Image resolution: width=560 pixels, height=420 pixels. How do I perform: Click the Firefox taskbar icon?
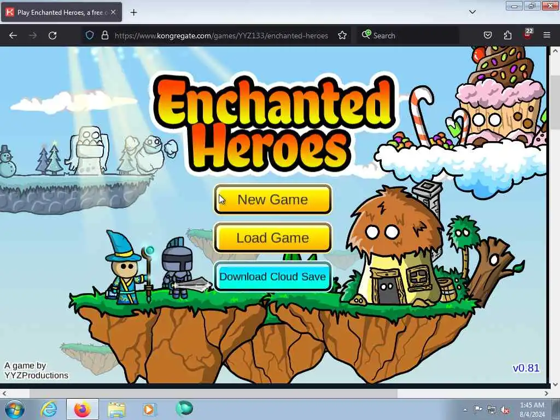[83, 409]
